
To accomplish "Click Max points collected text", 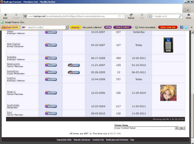I will tap(92, 27).
